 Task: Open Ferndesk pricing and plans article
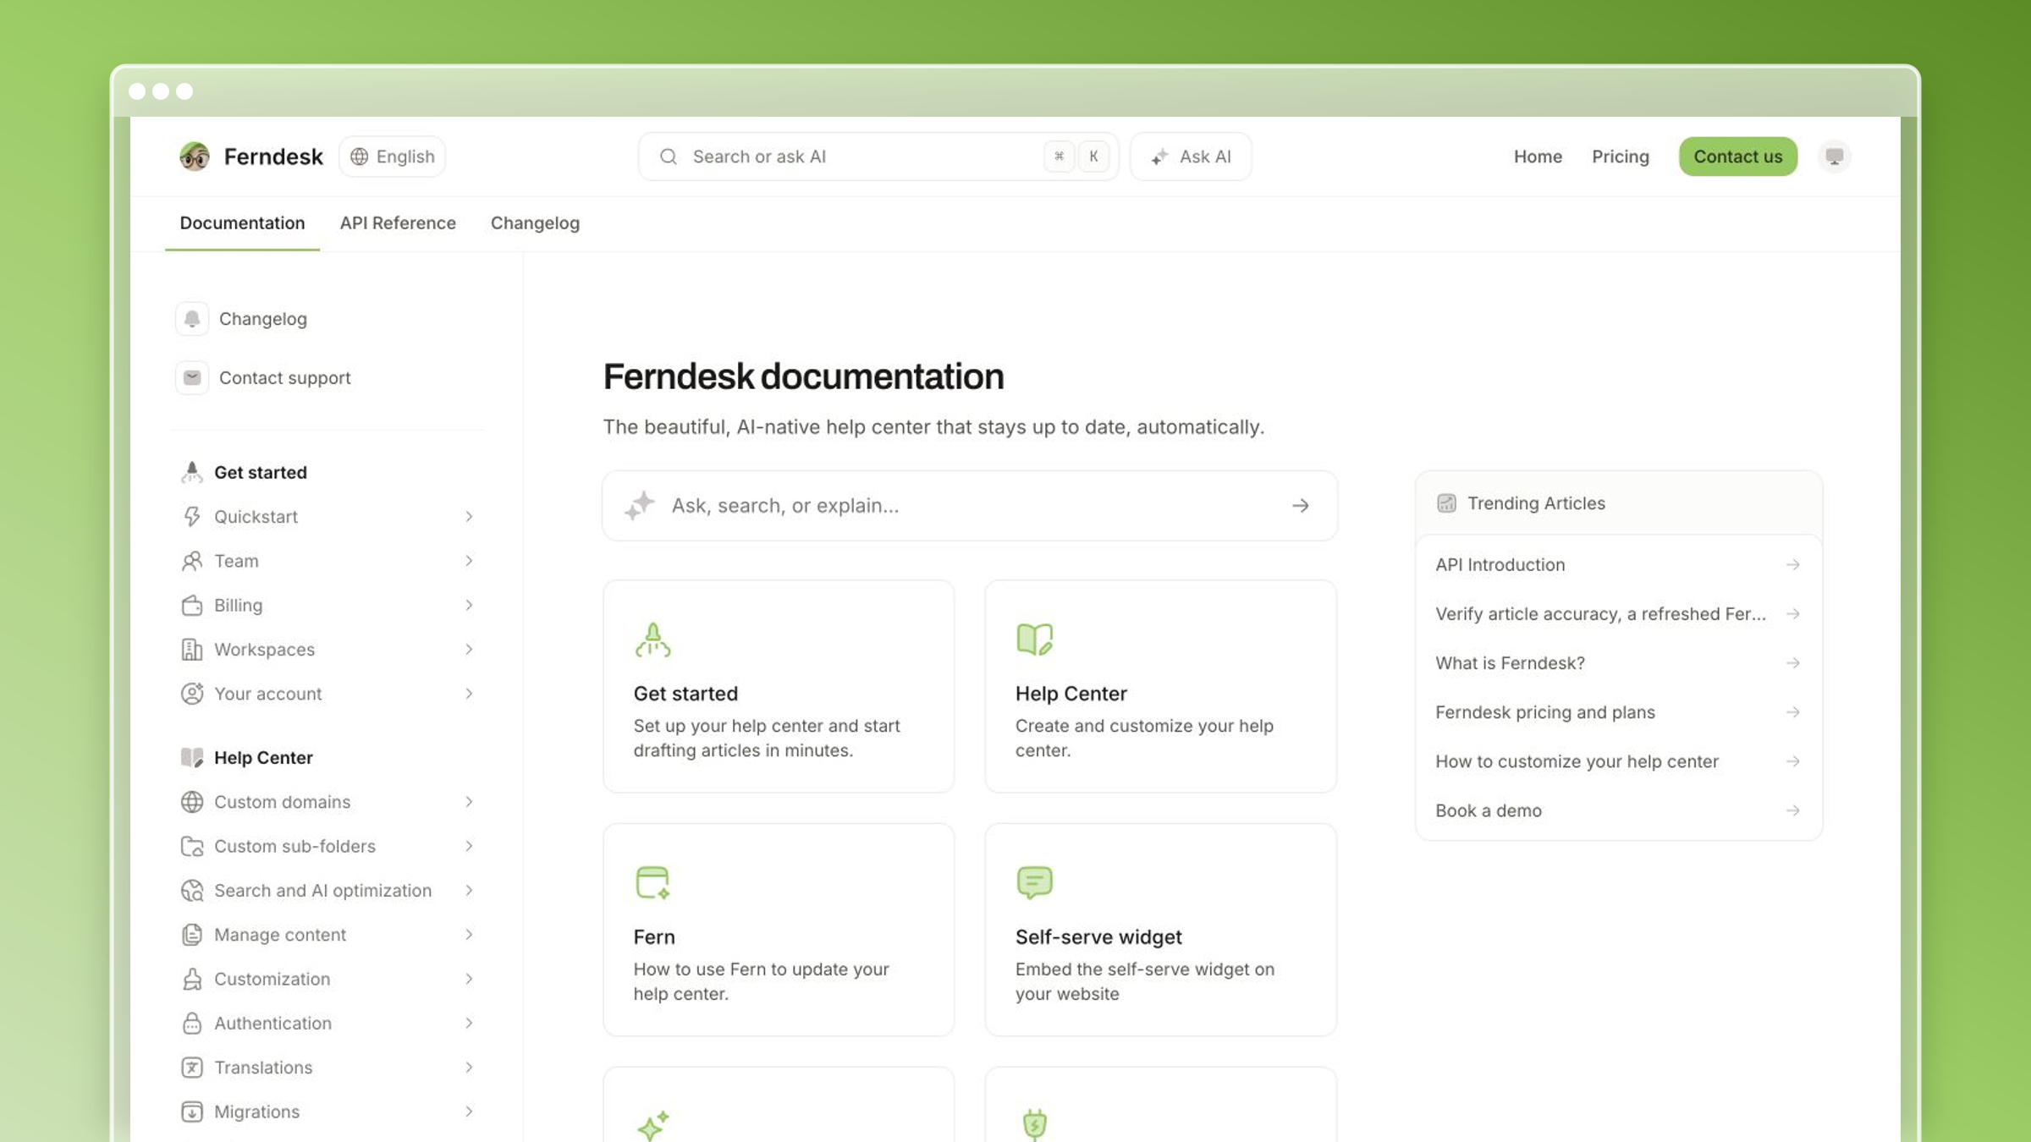[x=1618, y=712]
